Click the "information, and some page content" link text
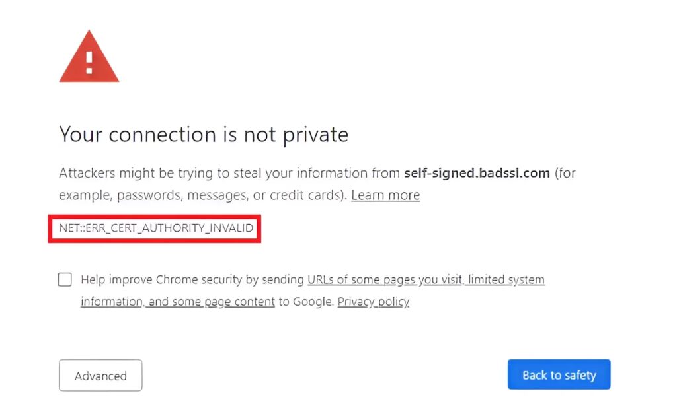677x420 pixels. 178,302
